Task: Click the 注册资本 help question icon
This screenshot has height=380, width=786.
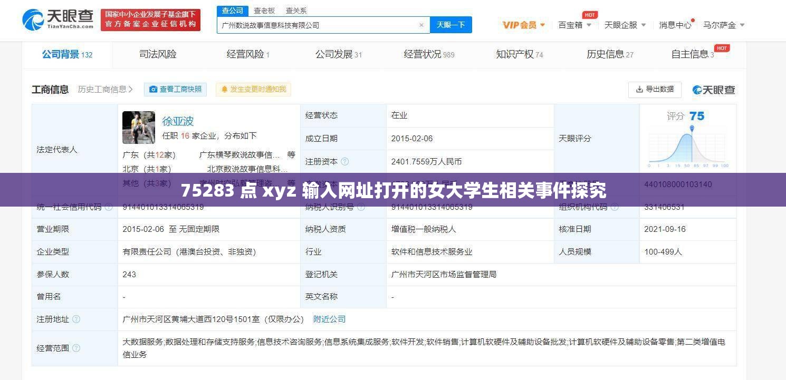Action: tap(344, 162)
